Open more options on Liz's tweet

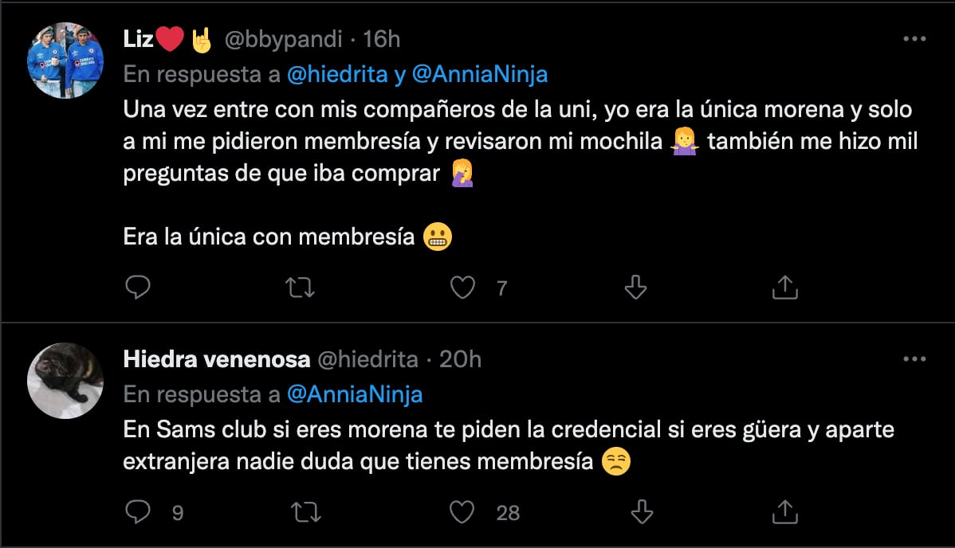point(914,38)
